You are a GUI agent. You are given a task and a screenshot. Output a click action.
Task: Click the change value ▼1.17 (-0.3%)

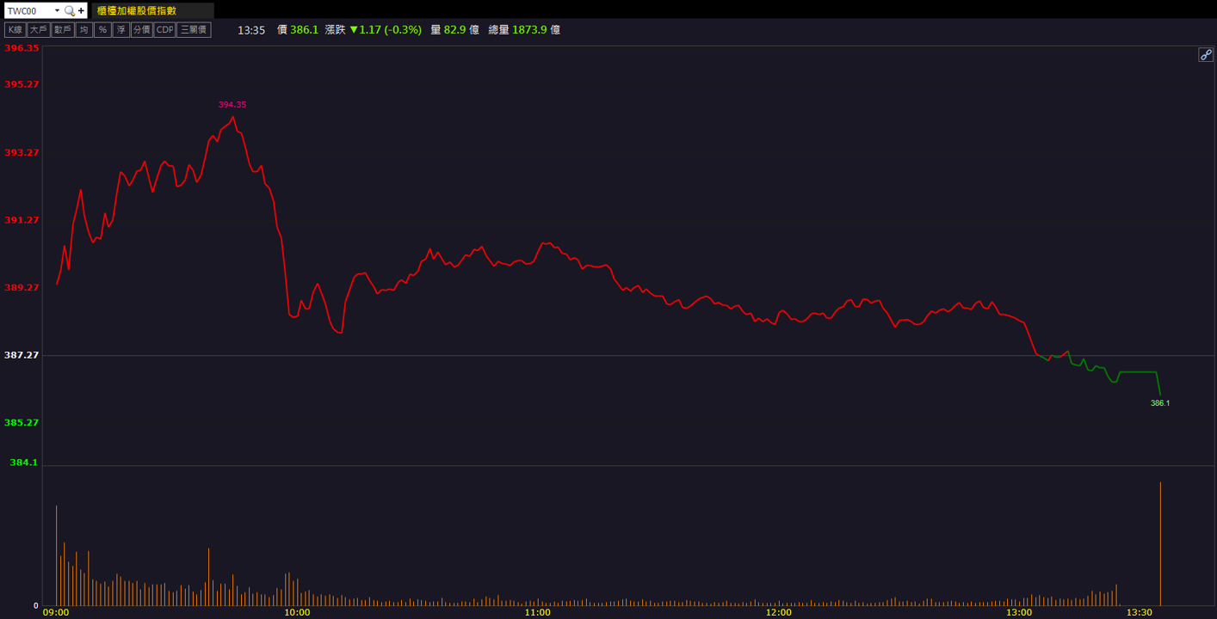(x=385, y=30)
